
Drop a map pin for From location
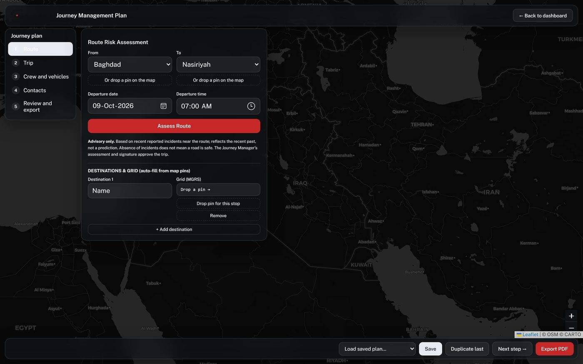click(x=130, y=80)
